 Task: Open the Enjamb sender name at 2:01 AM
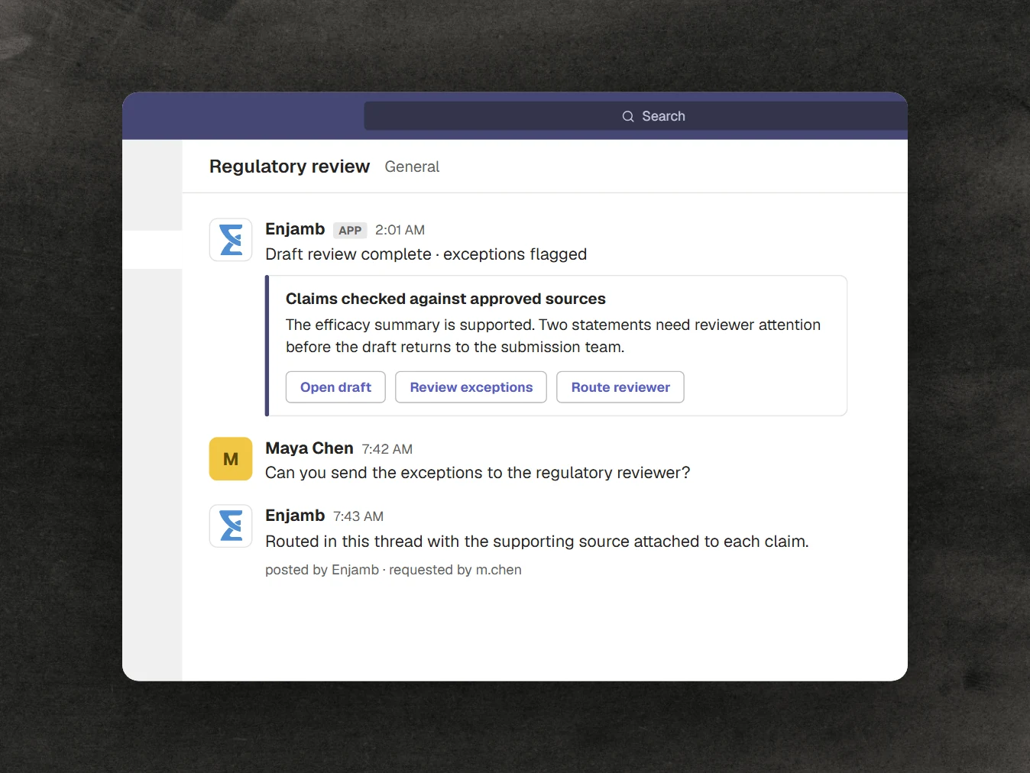coord(295,229)
